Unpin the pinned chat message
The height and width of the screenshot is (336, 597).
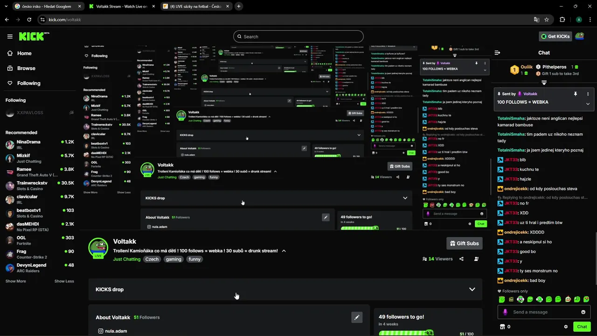point(576,94)
